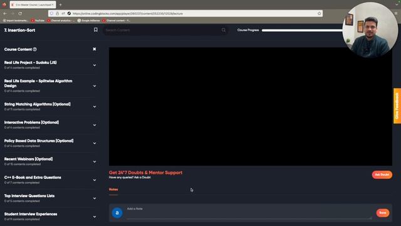Close the Course Content sidebar
401x226 pixels.
click(x=95, y=49)
